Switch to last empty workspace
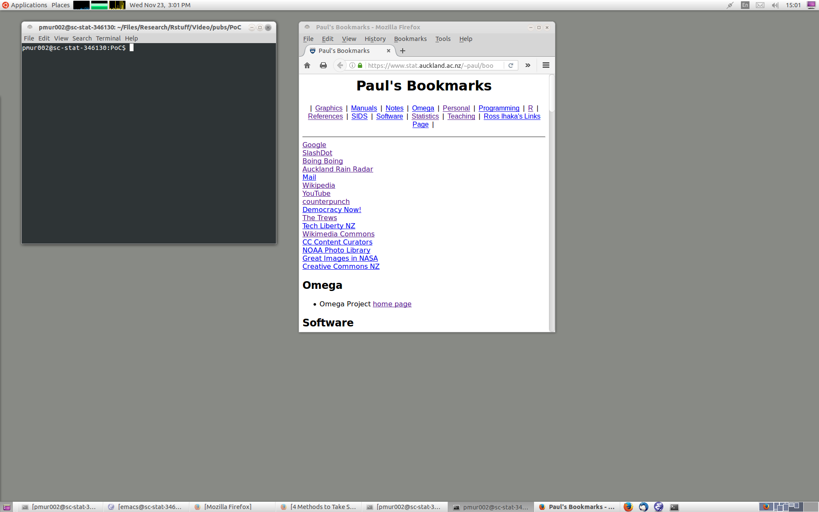The height and width of the screenshot is (512, 819). point(810,507)
